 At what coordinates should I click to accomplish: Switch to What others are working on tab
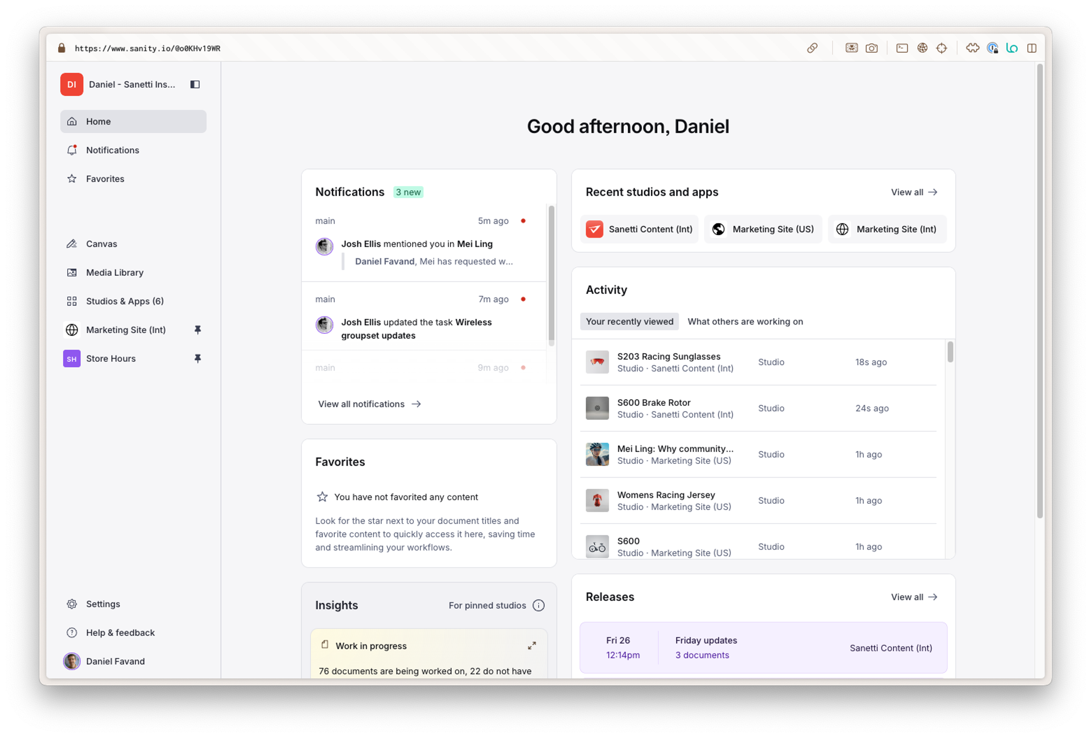(x=745, y=322)
